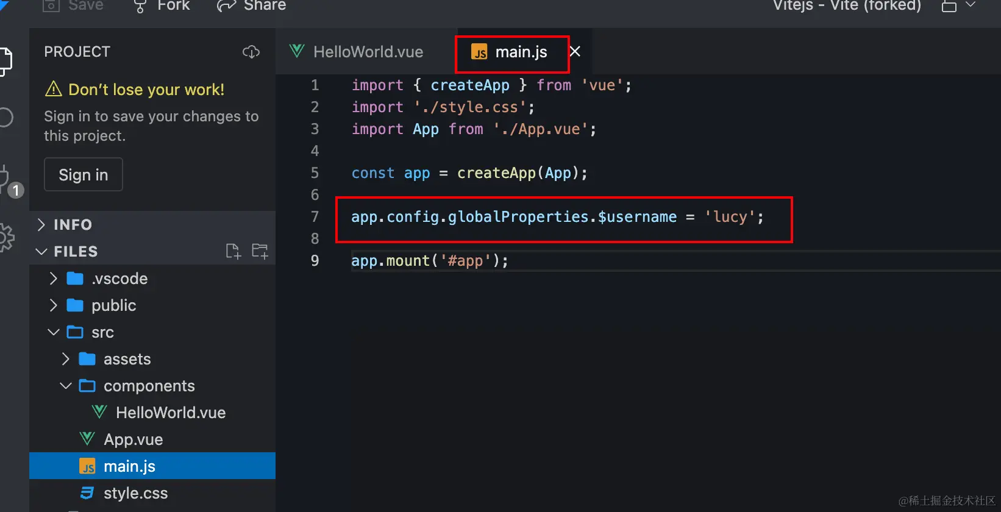
Task: Click the .vscode folder icon
Action: click(x=75, y=279)
